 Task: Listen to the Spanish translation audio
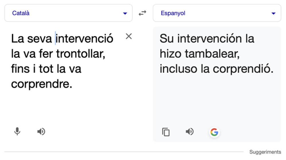(x=189, y=131)
